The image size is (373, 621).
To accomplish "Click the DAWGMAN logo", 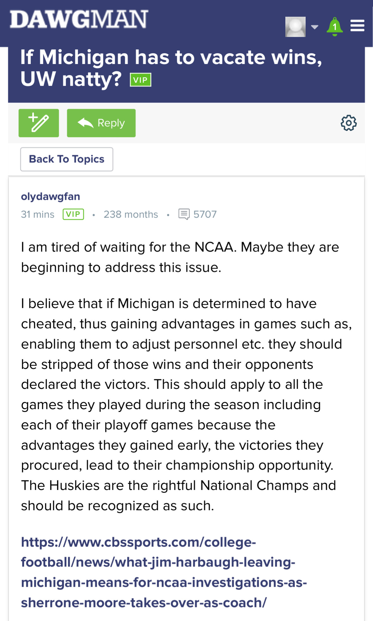I will [x=79, y=19].
